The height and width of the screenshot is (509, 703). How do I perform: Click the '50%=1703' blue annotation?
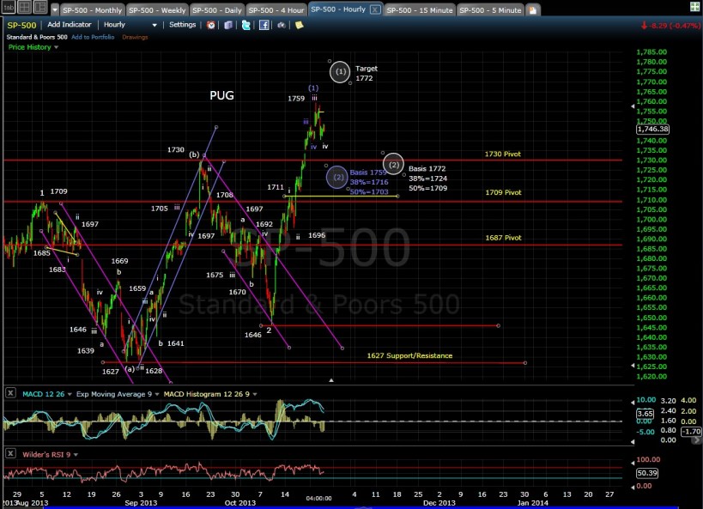coord(369,192)
